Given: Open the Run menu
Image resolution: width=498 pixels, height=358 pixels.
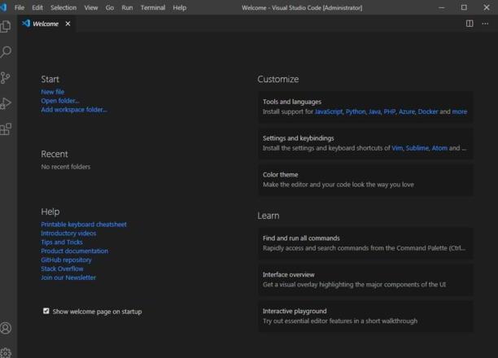Looking at the screenshot, I should pos(127,7).
